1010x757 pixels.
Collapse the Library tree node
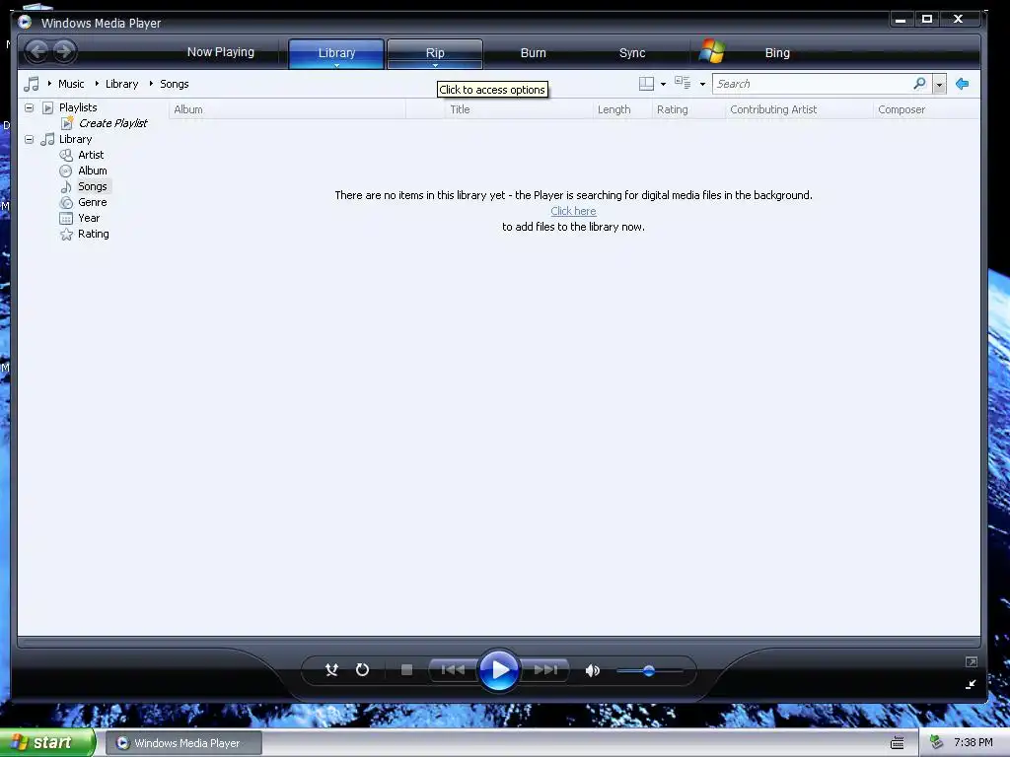(x=29, y=139)
